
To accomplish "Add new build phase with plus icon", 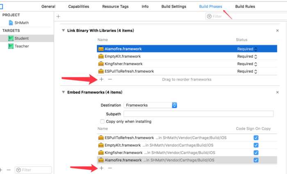I will 58,16.
